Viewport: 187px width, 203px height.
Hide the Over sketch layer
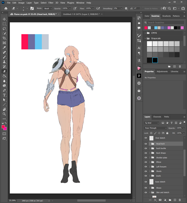point(146,138)
